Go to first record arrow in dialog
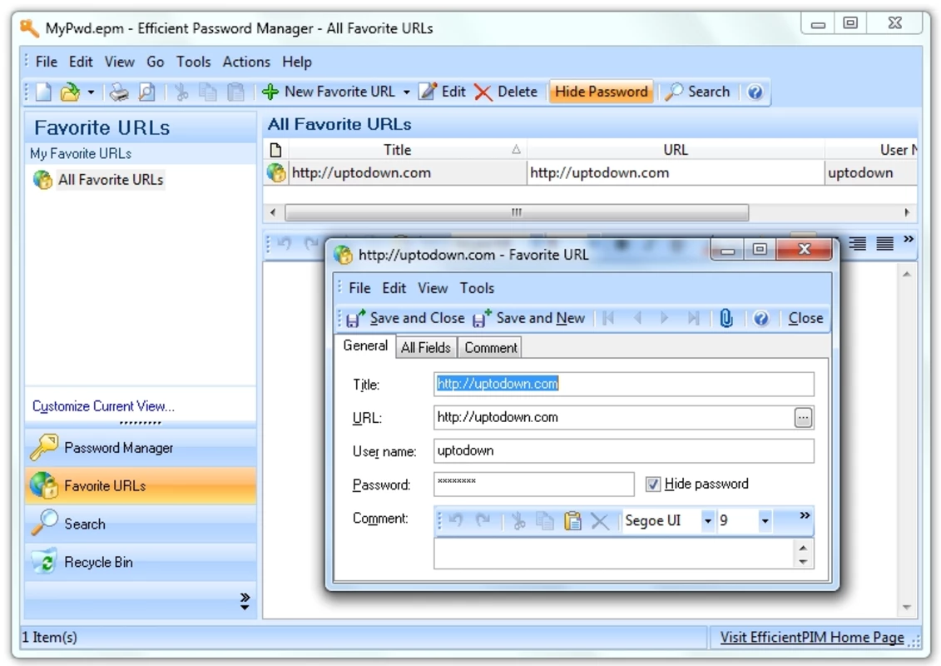The width and height of the screenshot is (941, 666). coord(608,318)
